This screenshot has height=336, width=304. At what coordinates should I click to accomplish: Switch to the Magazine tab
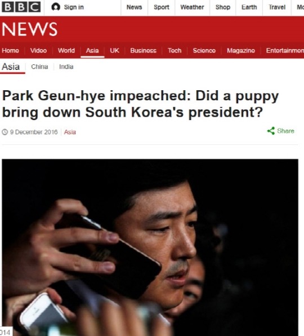(241, 51)
